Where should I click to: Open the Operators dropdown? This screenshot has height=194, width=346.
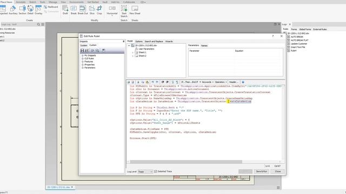click(221, 82)
